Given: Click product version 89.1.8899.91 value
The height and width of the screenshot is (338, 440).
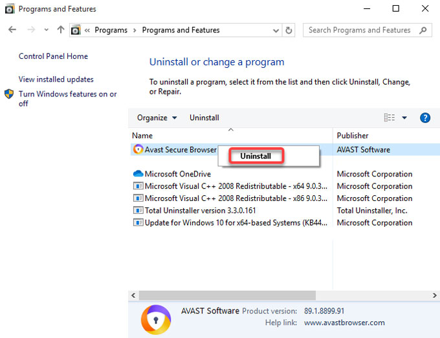Looking at the screenshot, I should (324, 311).
